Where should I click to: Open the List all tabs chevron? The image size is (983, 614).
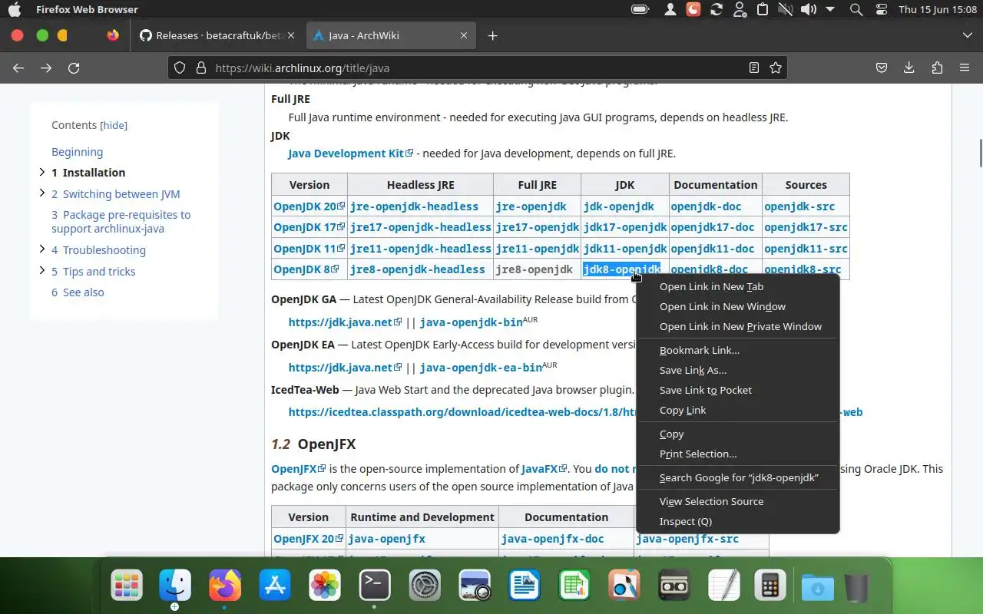[967, 35]
